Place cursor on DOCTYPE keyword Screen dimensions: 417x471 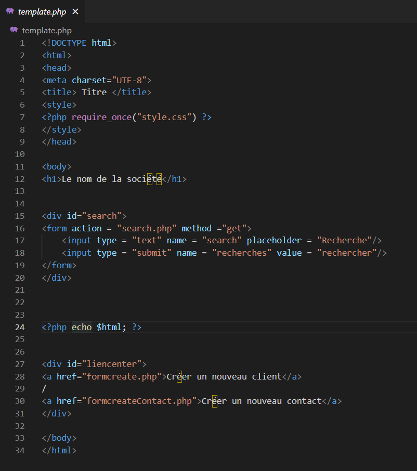click(69, 43)
